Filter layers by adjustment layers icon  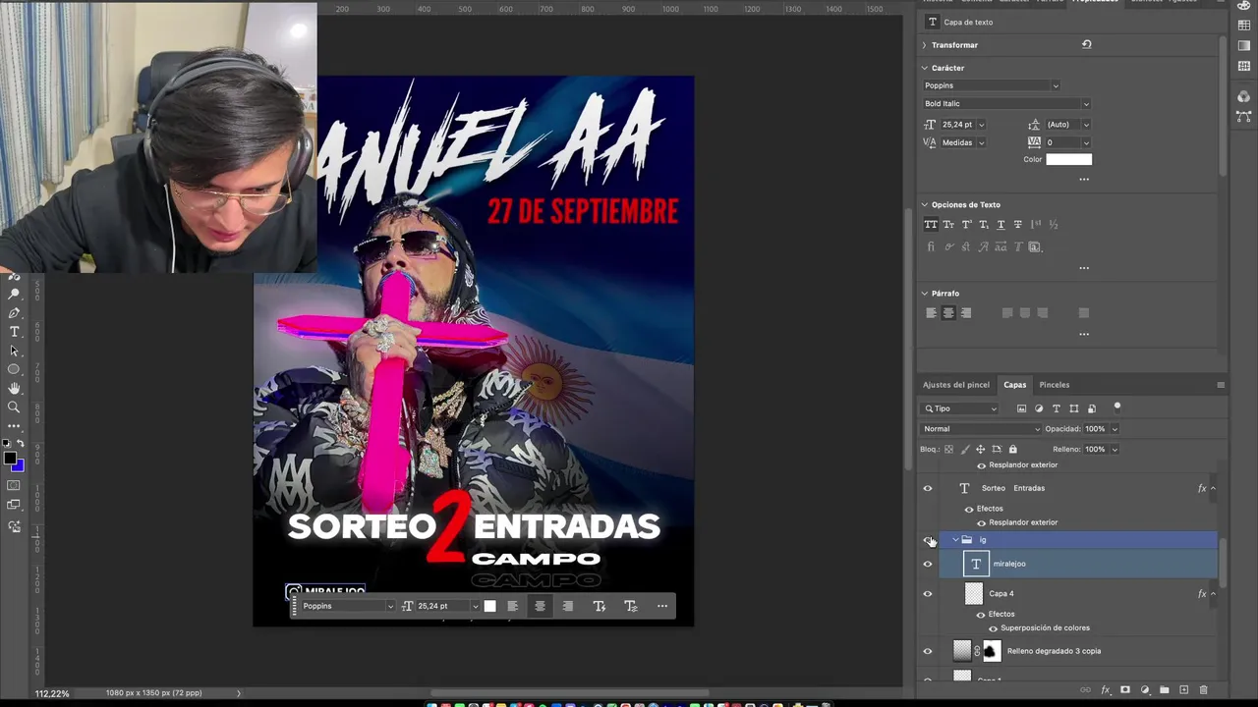1039,408
